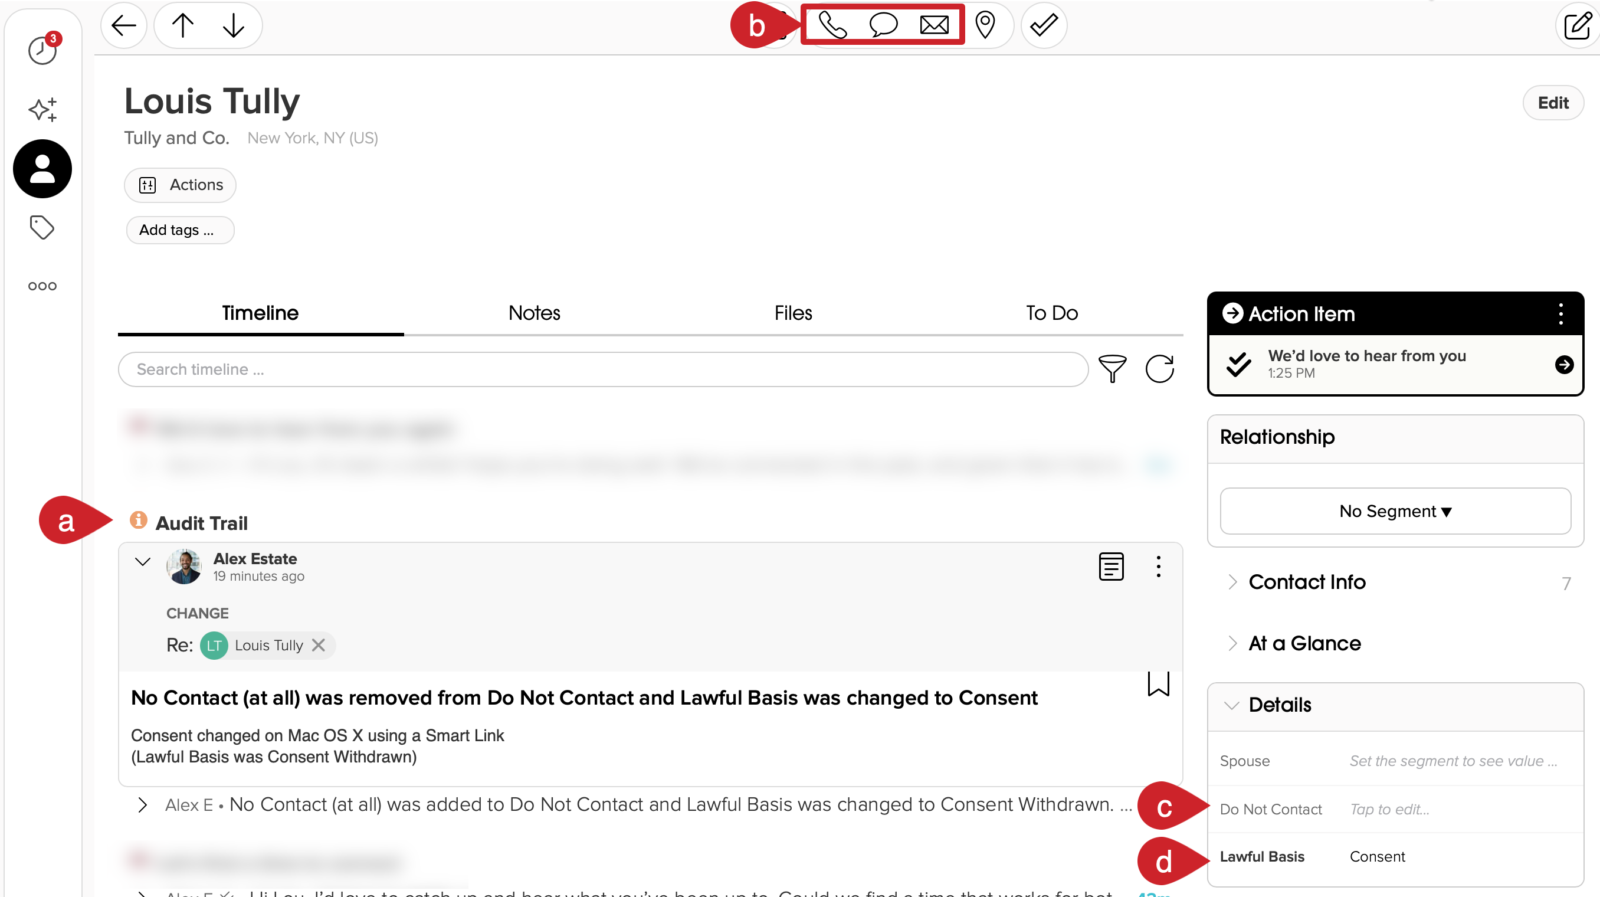This screenshot has width=1600, height=897.
Task: Remove Louis Tully chip from Re field
Action: point(319,645)
